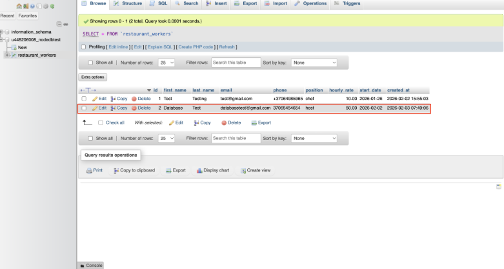The width and height of the screenshot is (504, 269).
Task: Click the collapse-all icon in navigation panel
Action: pyautogui.click(x=59, y=24)
